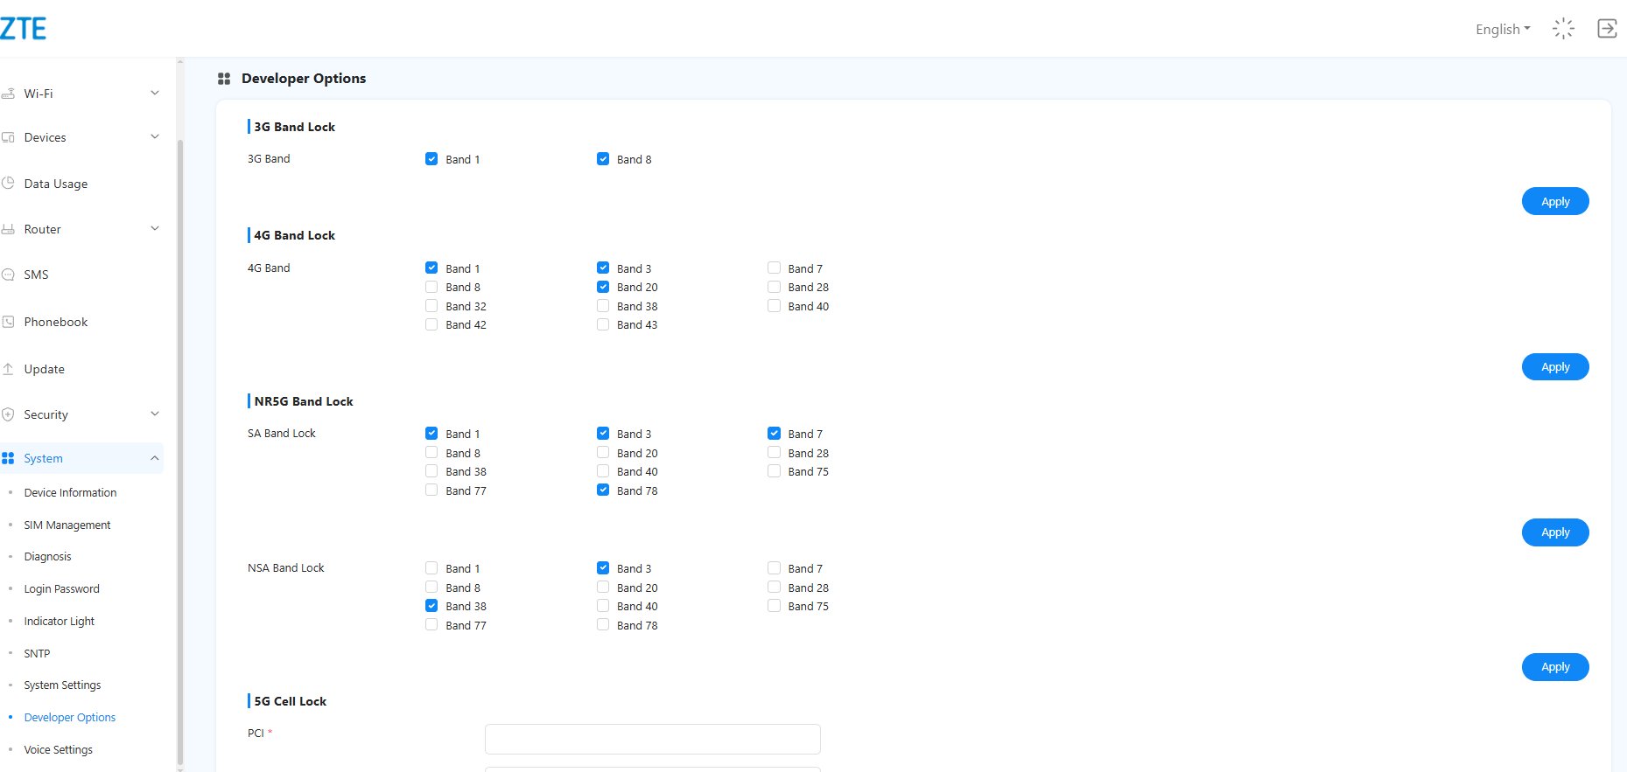
Task: Click the Update sidebar icon
Action: (9, 369)
